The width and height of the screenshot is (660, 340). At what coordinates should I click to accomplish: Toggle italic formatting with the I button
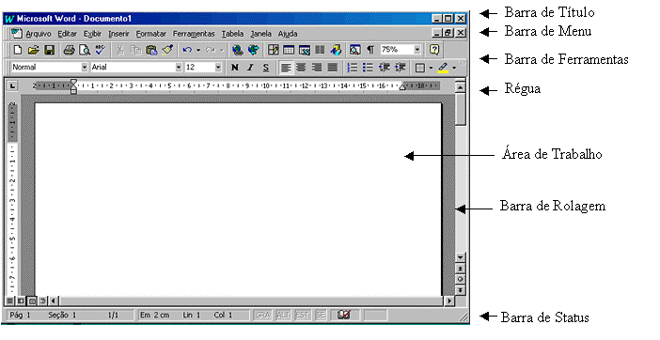click(250, 68)
